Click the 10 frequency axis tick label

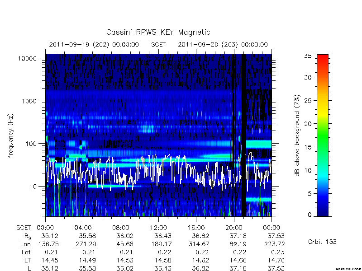[x=33, y=186]
